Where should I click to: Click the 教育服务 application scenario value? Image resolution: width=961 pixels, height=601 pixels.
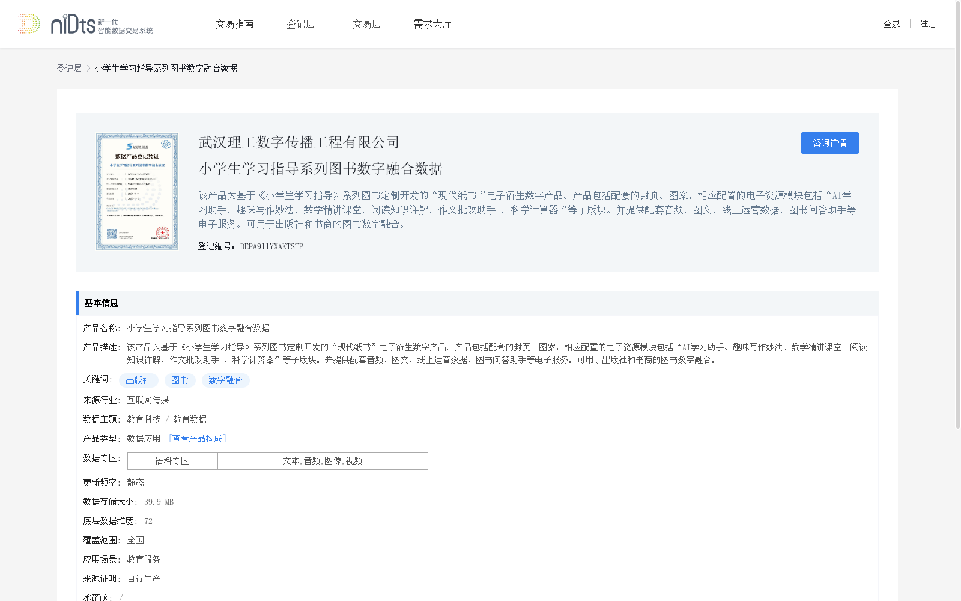(x=144, y=560)
